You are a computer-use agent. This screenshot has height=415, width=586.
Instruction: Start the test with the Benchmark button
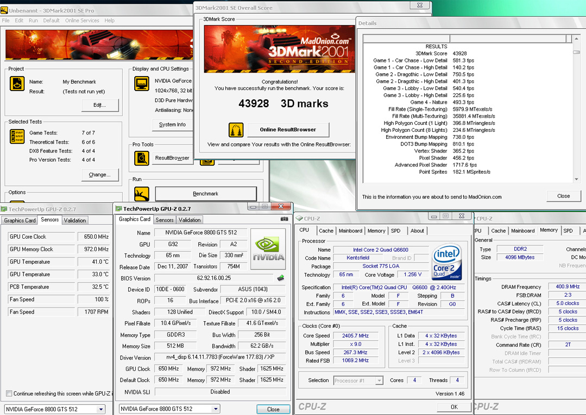(205, 194)
